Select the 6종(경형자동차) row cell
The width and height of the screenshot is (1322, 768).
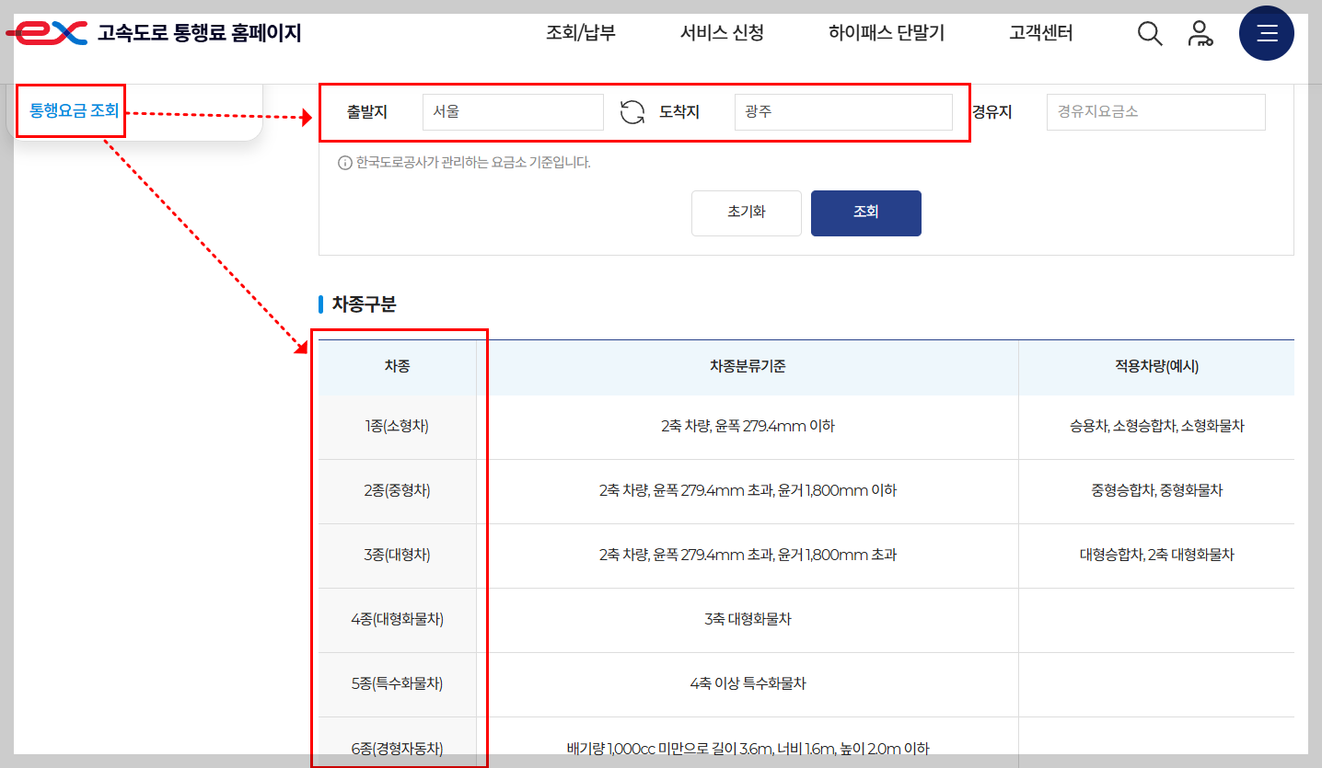(398, 742)
